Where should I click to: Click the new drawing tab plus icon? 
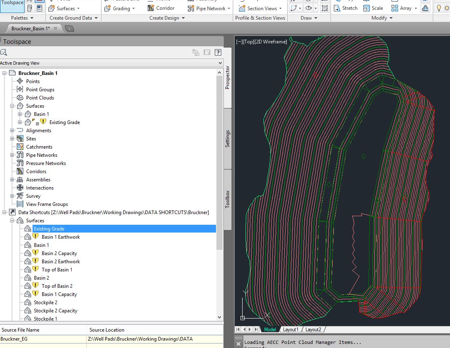point(69,28)
